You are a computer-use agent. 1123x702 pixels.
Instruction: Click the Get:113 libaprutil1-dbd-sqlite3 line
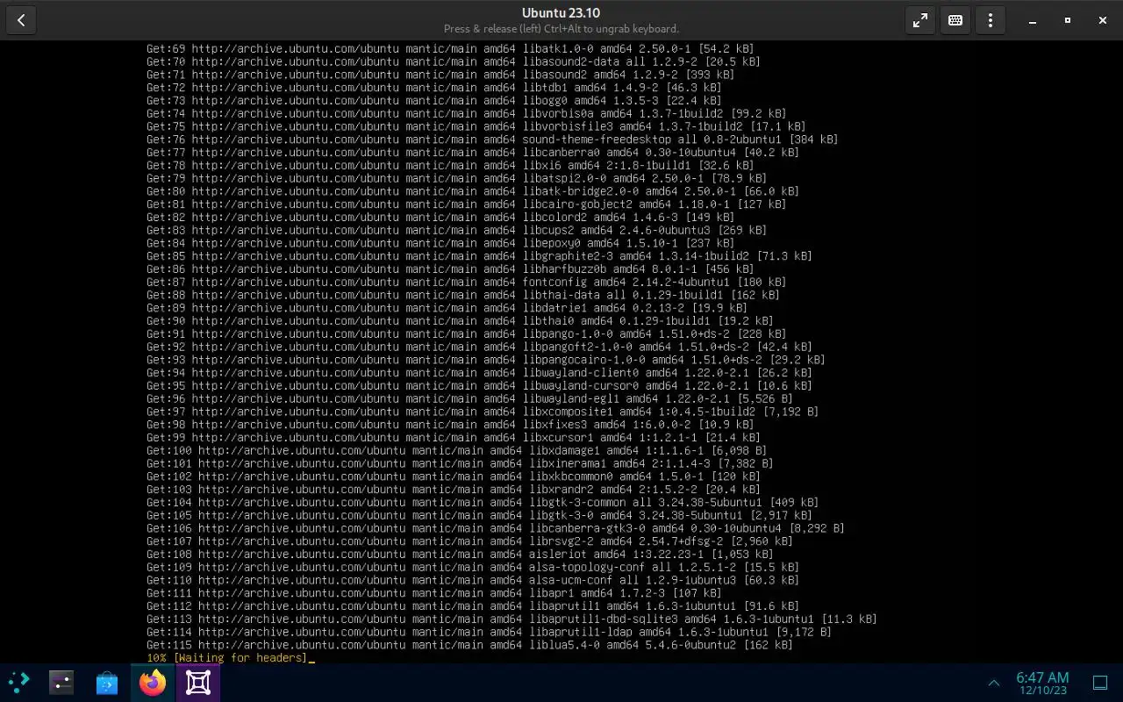(511, 619)
